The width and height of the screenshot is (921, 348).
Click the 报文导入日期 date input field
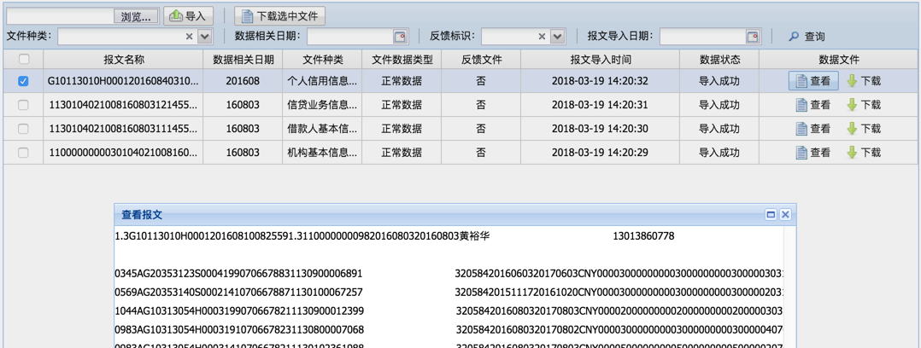pos(701,37)
